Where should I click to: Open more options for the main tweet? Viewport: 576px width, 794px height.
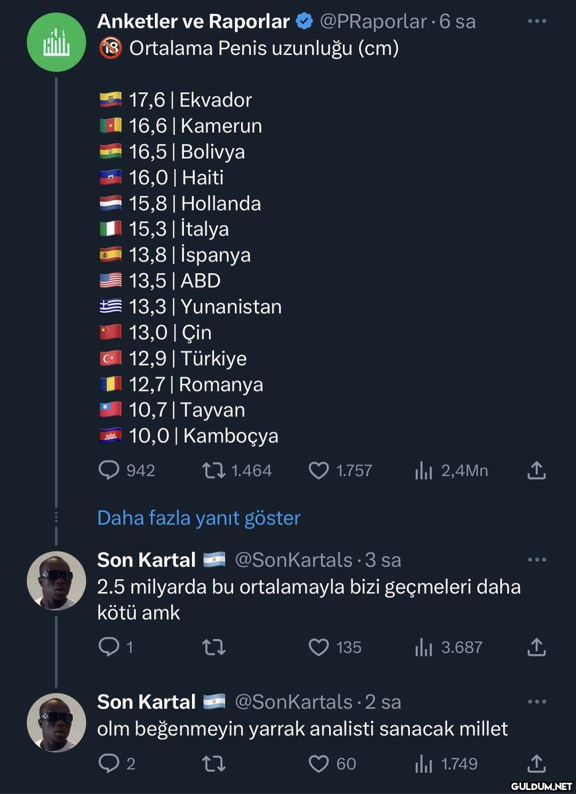pyautogui.click(x=536, y=21)
